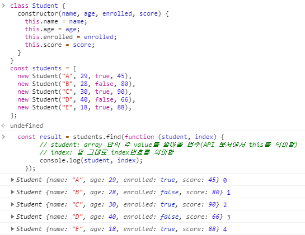Image resolution: width=305 pixels, height=235 pixels.
Task: Click the '// student: array' comment line
Action: click(x=168, y=145)
